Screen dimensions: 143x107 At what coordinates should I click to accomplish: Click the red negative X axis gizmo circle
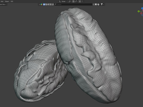(141, 13)
